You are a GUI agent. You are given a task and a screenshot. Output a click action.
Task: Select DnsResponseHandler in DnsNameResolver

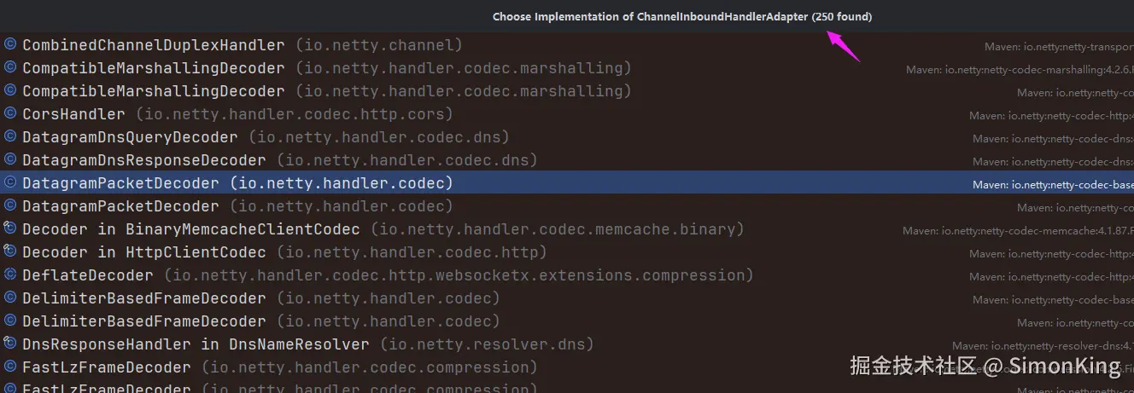click(196, 344)
